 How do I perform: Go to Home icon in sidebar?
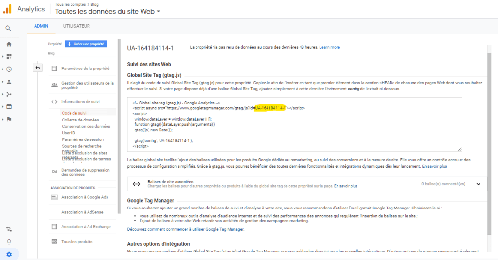tap(9, 44)
